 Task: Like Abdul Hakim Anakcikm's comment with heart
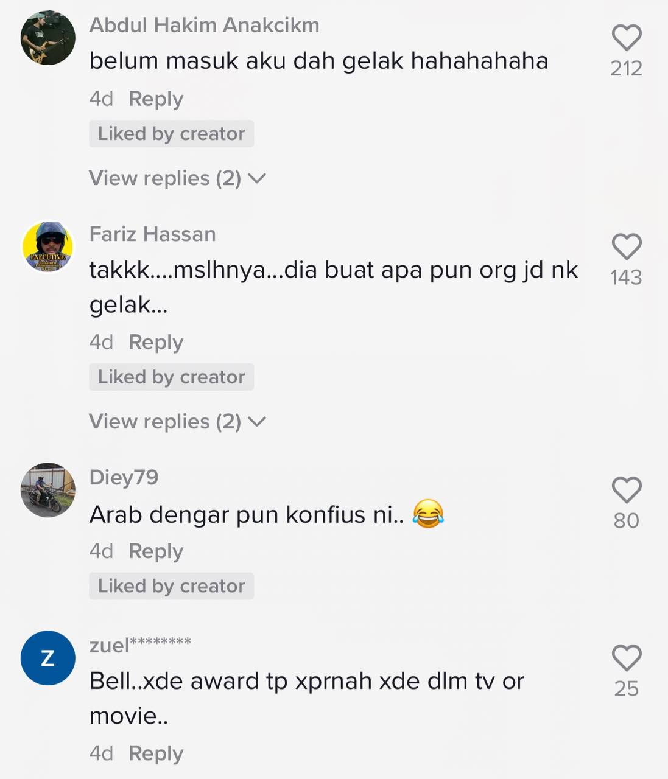point(627,38)
